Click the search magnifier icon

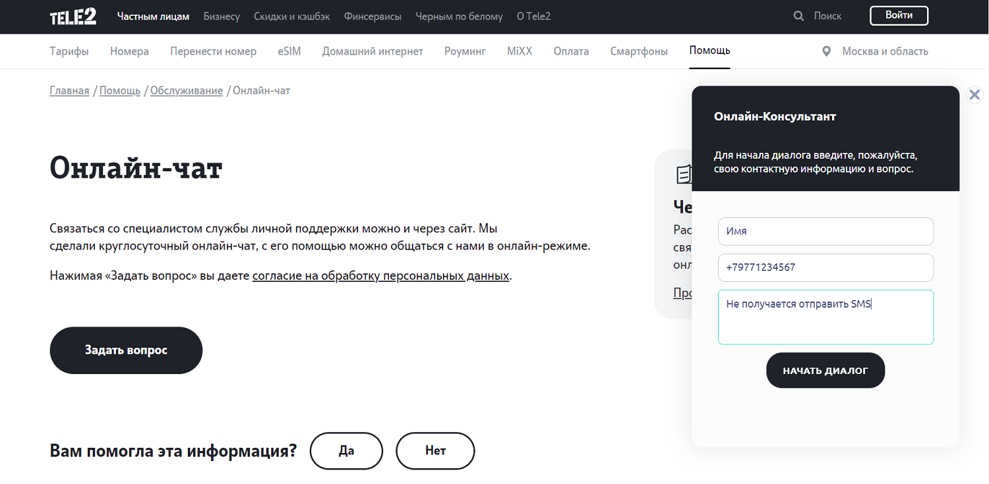point(799,16)
